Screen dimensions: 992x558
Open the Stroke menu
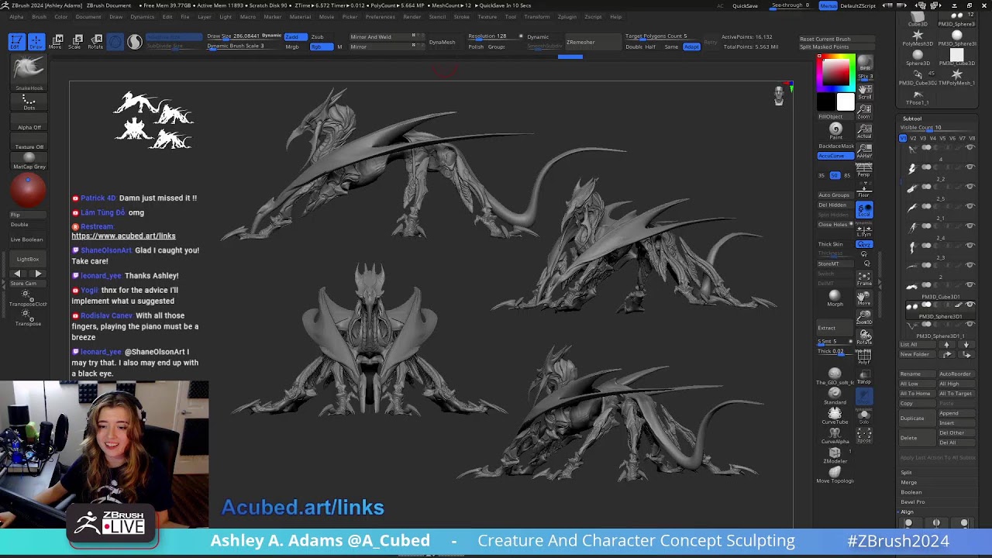[461, 16]
